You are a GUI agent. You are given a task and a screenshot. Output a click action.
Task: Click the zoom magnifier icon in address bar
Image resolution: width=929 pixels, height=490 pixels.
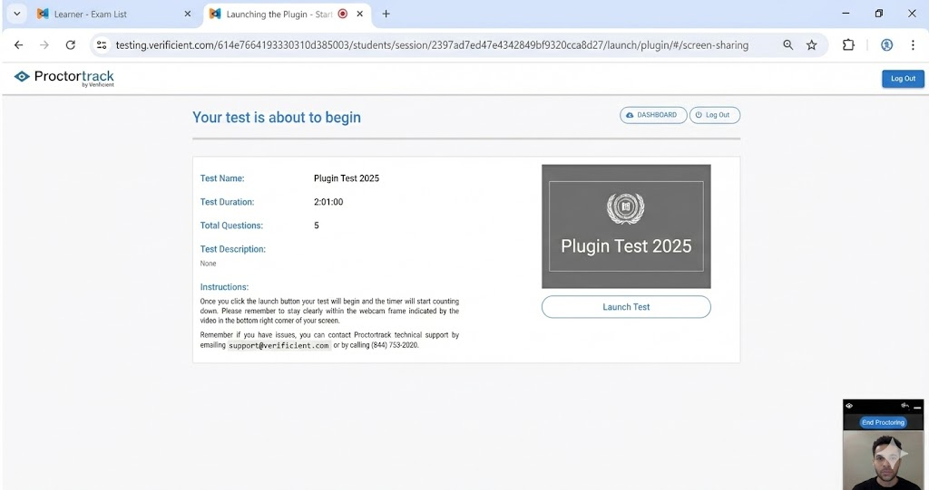787,45
